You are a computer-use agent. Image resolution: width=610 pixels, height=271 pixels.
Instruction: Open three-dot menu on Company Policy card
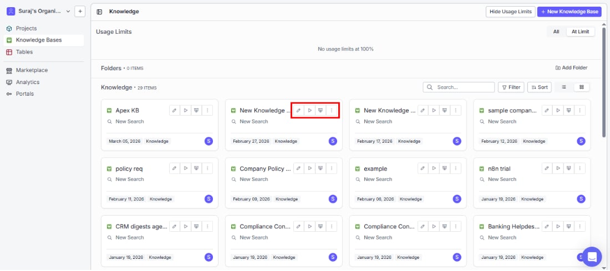click(x=332, y=168)
